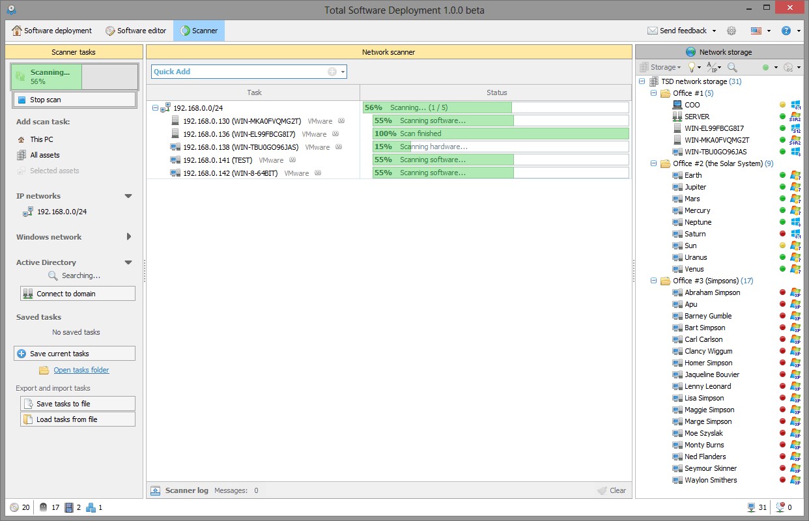Click the blue help question mark icon
The image size is (809, 521).
pos(786,31)
